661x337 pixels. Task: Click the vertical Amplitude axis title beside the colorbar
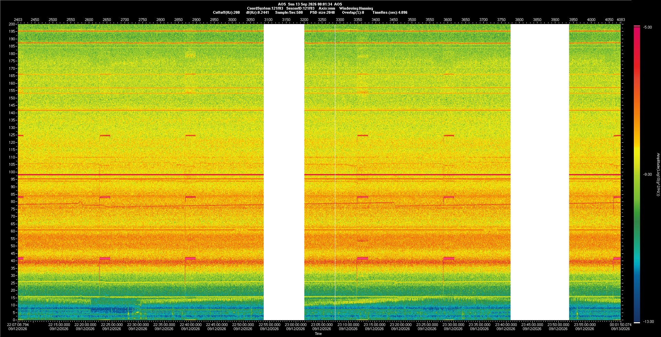point(658,174)
